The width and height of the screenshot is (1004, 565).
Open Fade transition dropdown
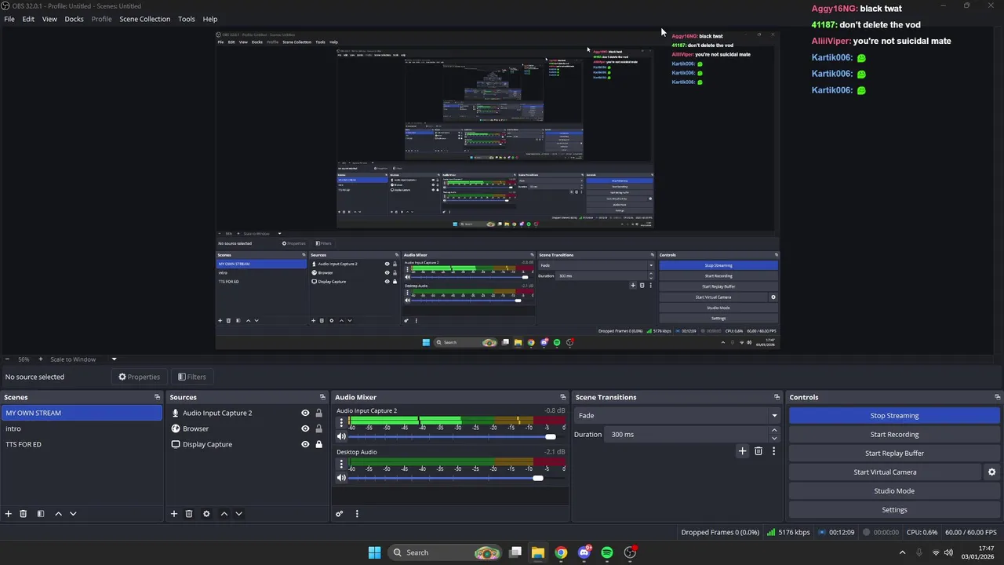678,416
